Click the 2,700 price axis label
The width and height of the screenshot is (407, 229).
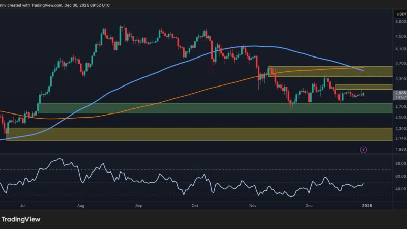click(x=401, y=106)
